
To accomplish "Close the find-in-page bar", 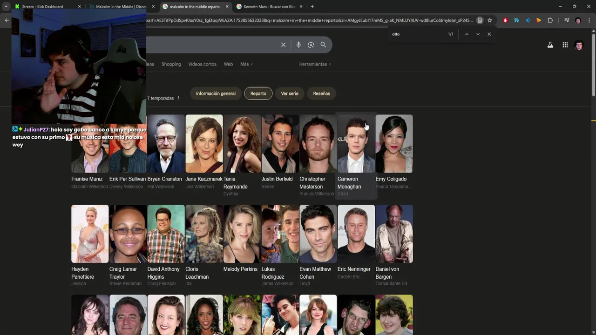I will 489,34.
